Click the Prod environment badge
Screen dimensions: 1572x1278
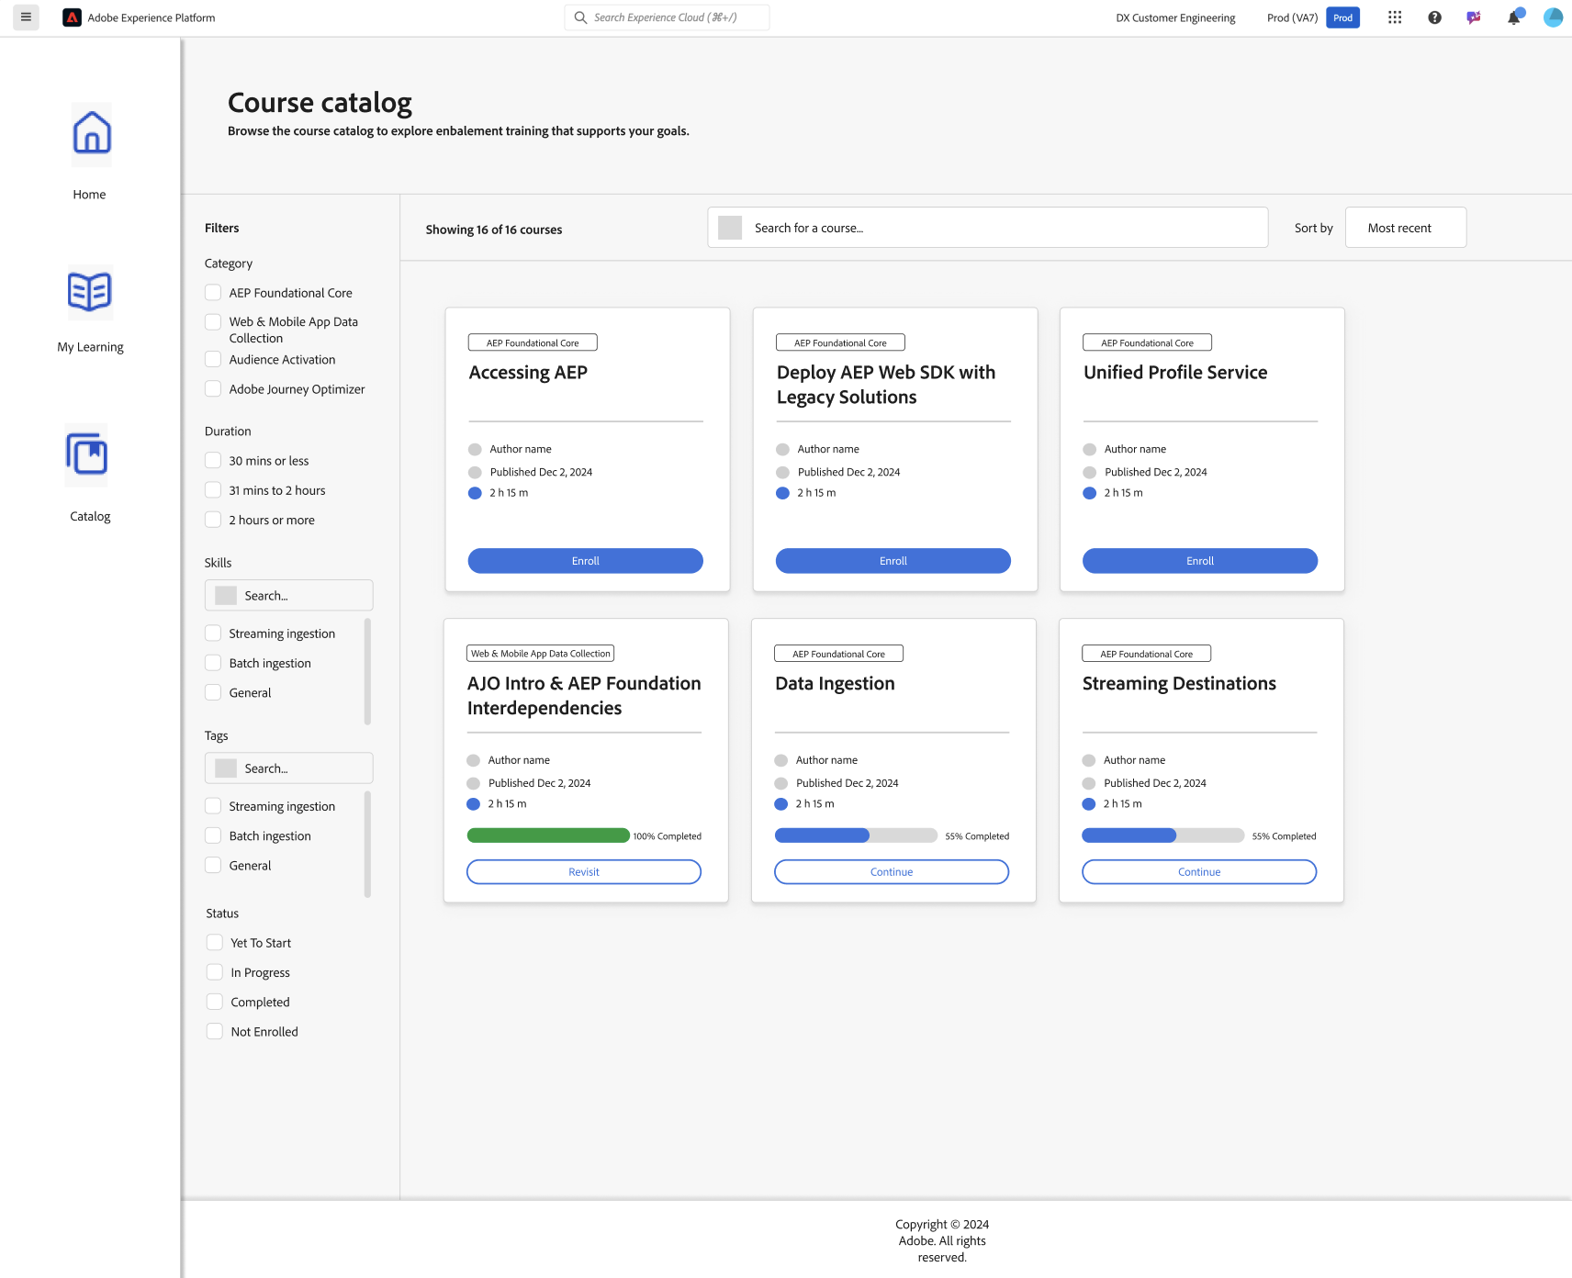click(x=1342, y=17)
